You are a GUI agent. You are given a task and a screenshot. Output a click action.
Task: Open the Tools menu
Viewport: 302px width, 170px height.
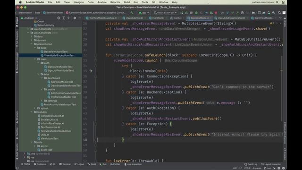[145, 2]
